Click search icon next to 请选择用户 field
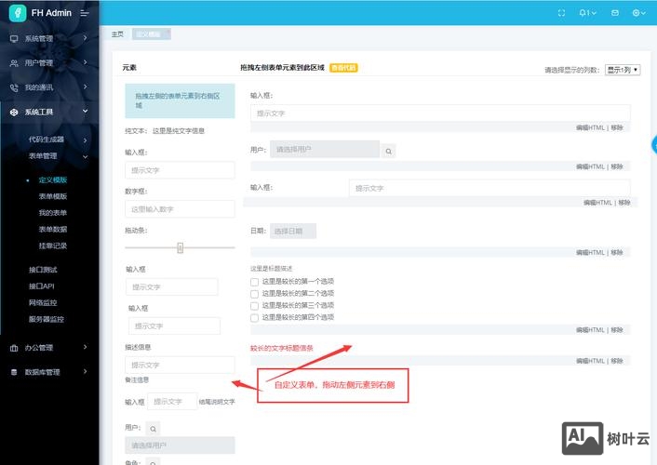Viewport: 657px width, 465px height. coord(388,151)
